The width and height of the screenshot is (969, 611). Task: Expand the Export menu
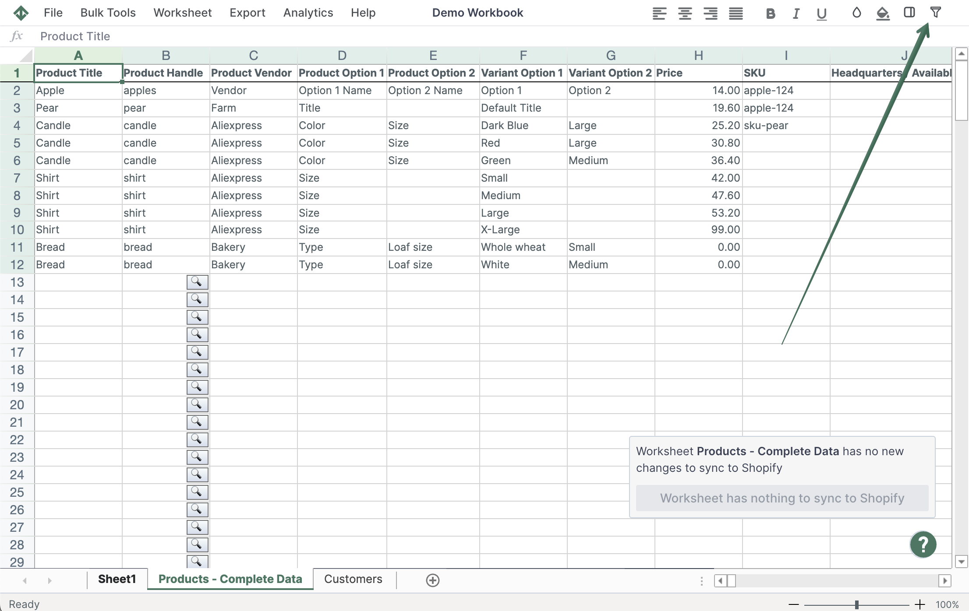tap(247, 13)
